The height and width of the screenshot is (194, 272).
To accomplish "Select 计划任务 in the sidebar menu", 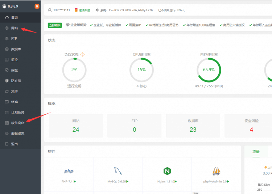I will point(17,112).
